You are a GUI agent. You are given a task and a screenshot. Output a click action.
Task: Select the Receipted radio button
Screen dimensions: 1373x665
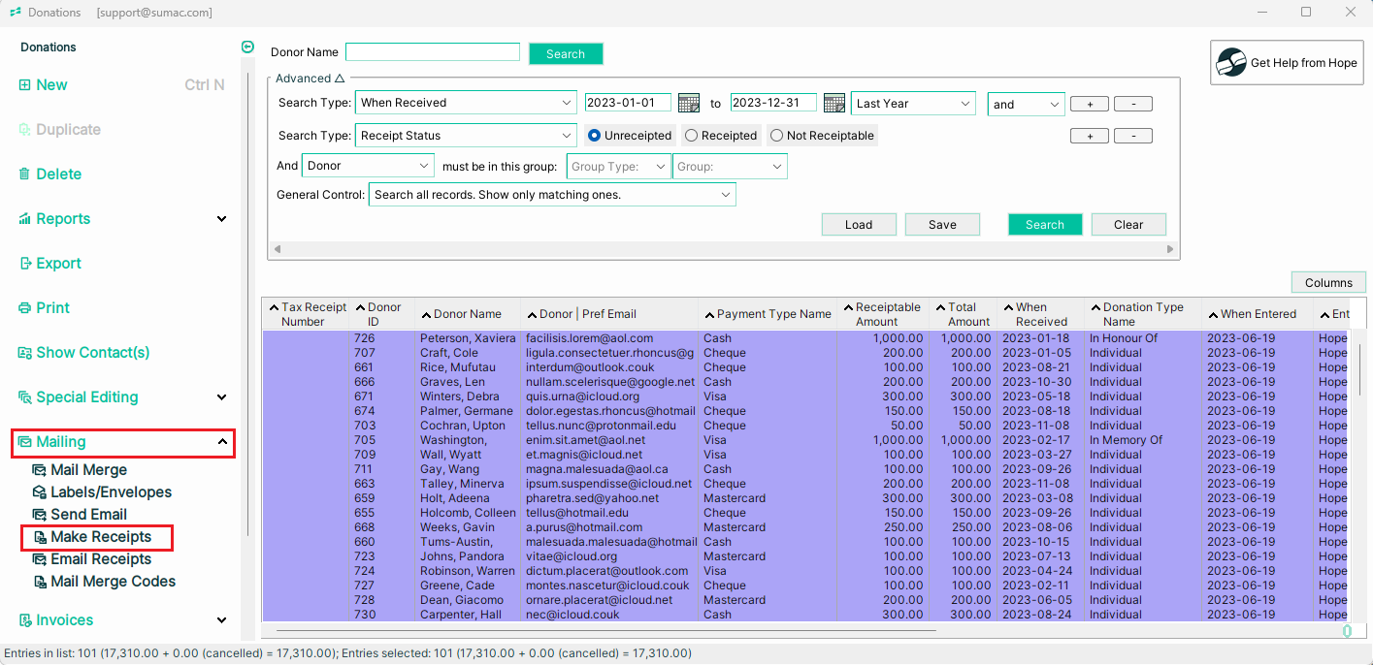[x=691, y=136]
